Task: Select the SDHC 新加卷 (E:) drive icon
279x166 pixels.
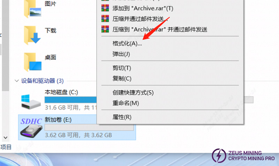Action: (x=31, y=128)
